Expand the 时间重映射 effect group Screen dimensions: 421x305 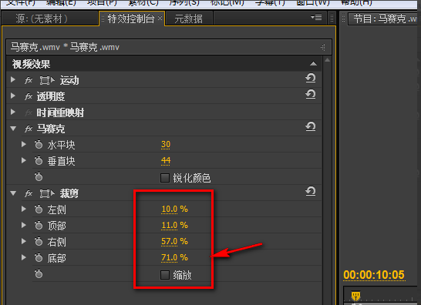point(12,112)
